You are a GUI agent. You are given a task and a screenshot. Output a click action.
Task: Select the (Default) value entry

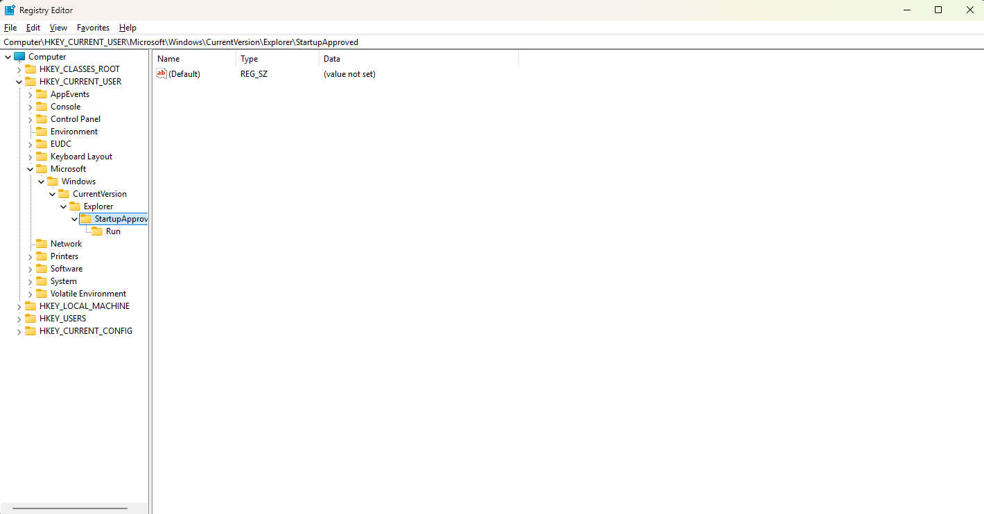(x=185, y=73)
